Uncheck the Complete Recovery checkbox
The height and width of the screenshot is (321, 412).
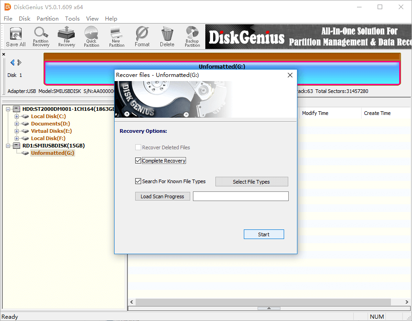point(138,160)
